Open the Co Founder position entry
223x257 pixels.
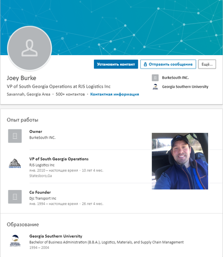point(40,192)
